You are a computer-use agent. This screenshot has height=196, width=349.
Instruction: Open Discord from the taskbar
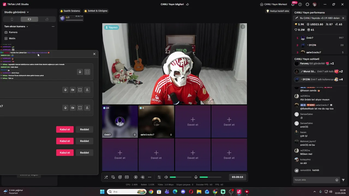(183, 192)
